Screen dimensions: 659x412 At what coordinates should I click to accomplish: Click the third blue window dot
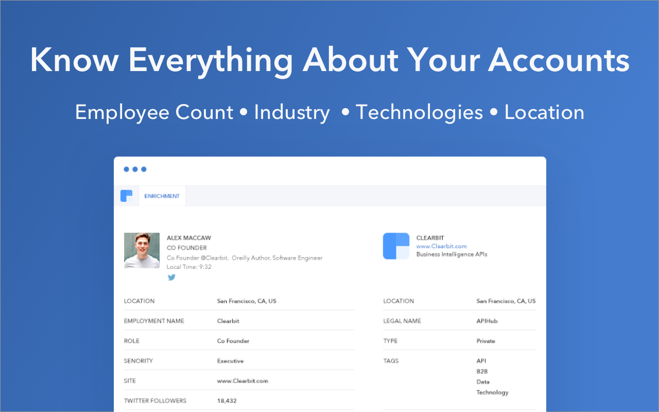click(x=144, y=168)
